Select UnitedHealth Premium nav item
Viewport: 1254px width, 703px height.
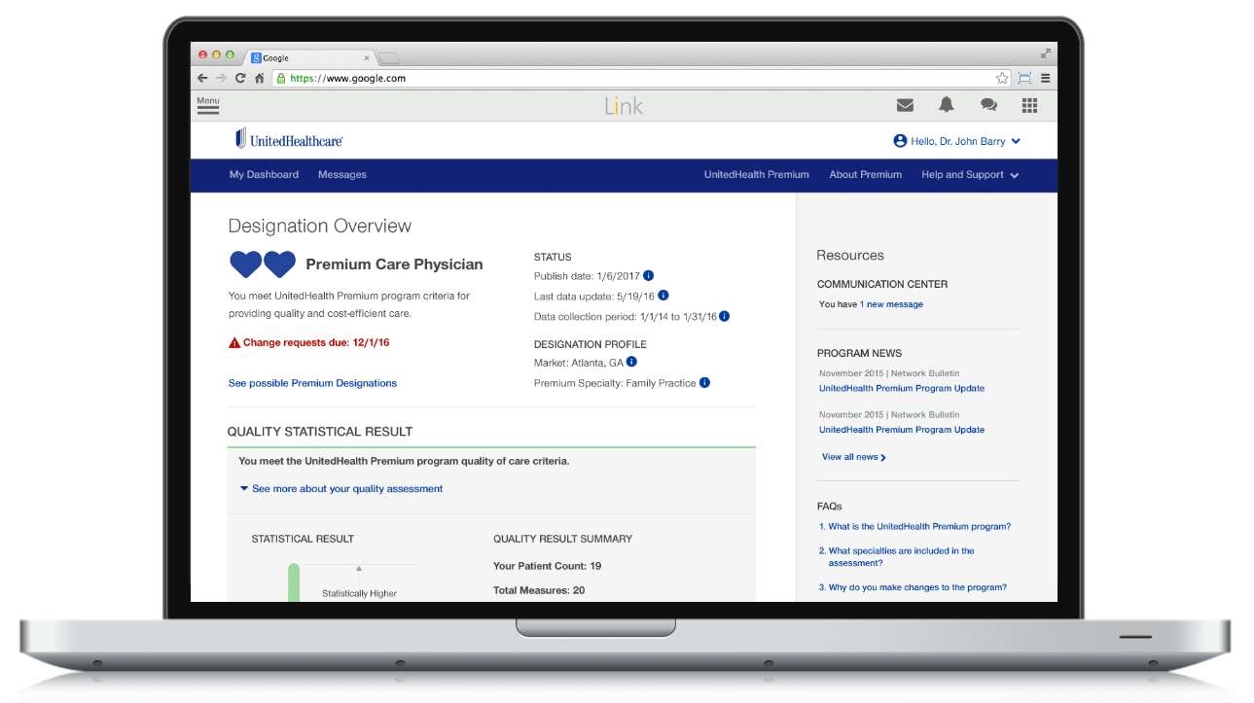(757, 175)
